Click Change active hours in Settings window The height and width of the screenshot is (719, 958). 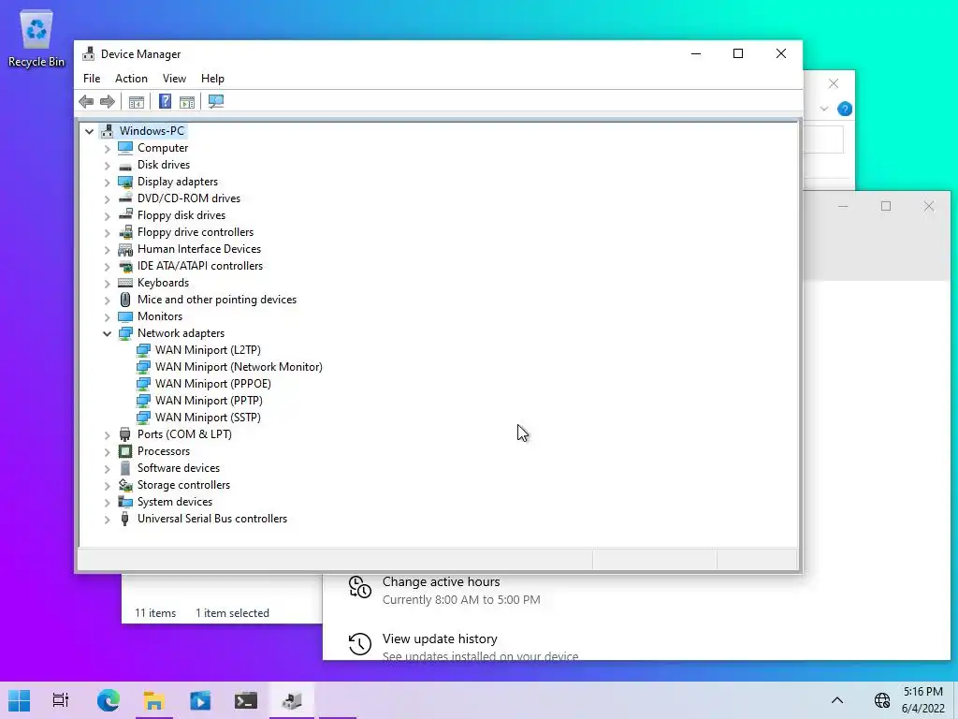point(442,582)
